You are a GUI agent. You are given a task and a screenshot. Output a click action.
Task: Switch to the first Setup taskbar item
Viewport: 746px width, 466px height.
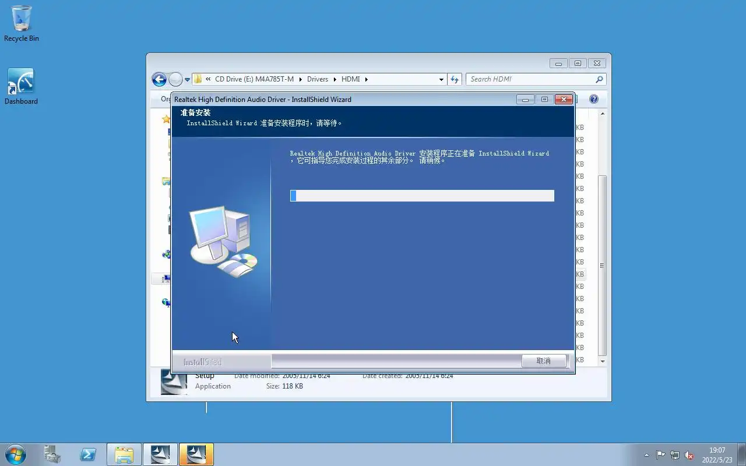click(160, 454)
